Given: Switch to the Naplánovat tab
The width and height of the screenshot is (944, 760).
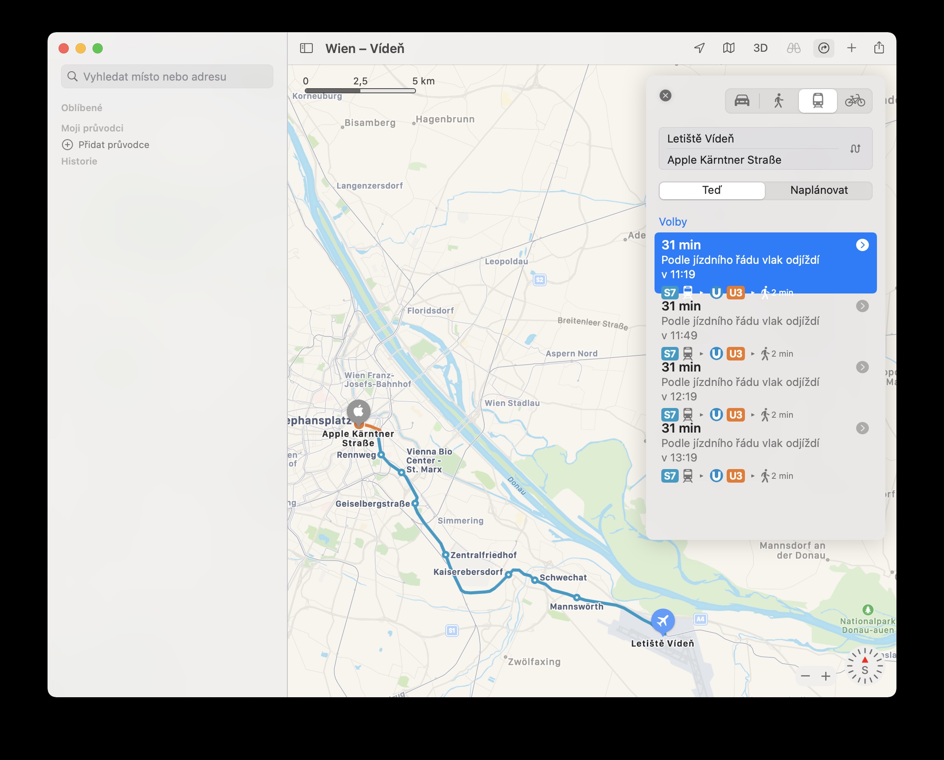Looking at the screenshot, I should tap(819, 190).
